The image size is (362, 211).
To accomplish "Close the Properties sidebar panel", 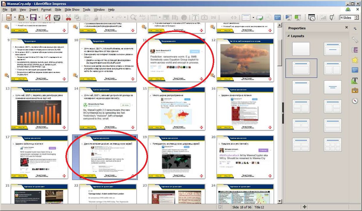I will click(x=346, y=28).
